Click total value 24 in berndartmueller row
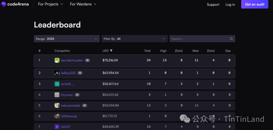The width and height of the screenshot is (273, 130). [149, 60]
